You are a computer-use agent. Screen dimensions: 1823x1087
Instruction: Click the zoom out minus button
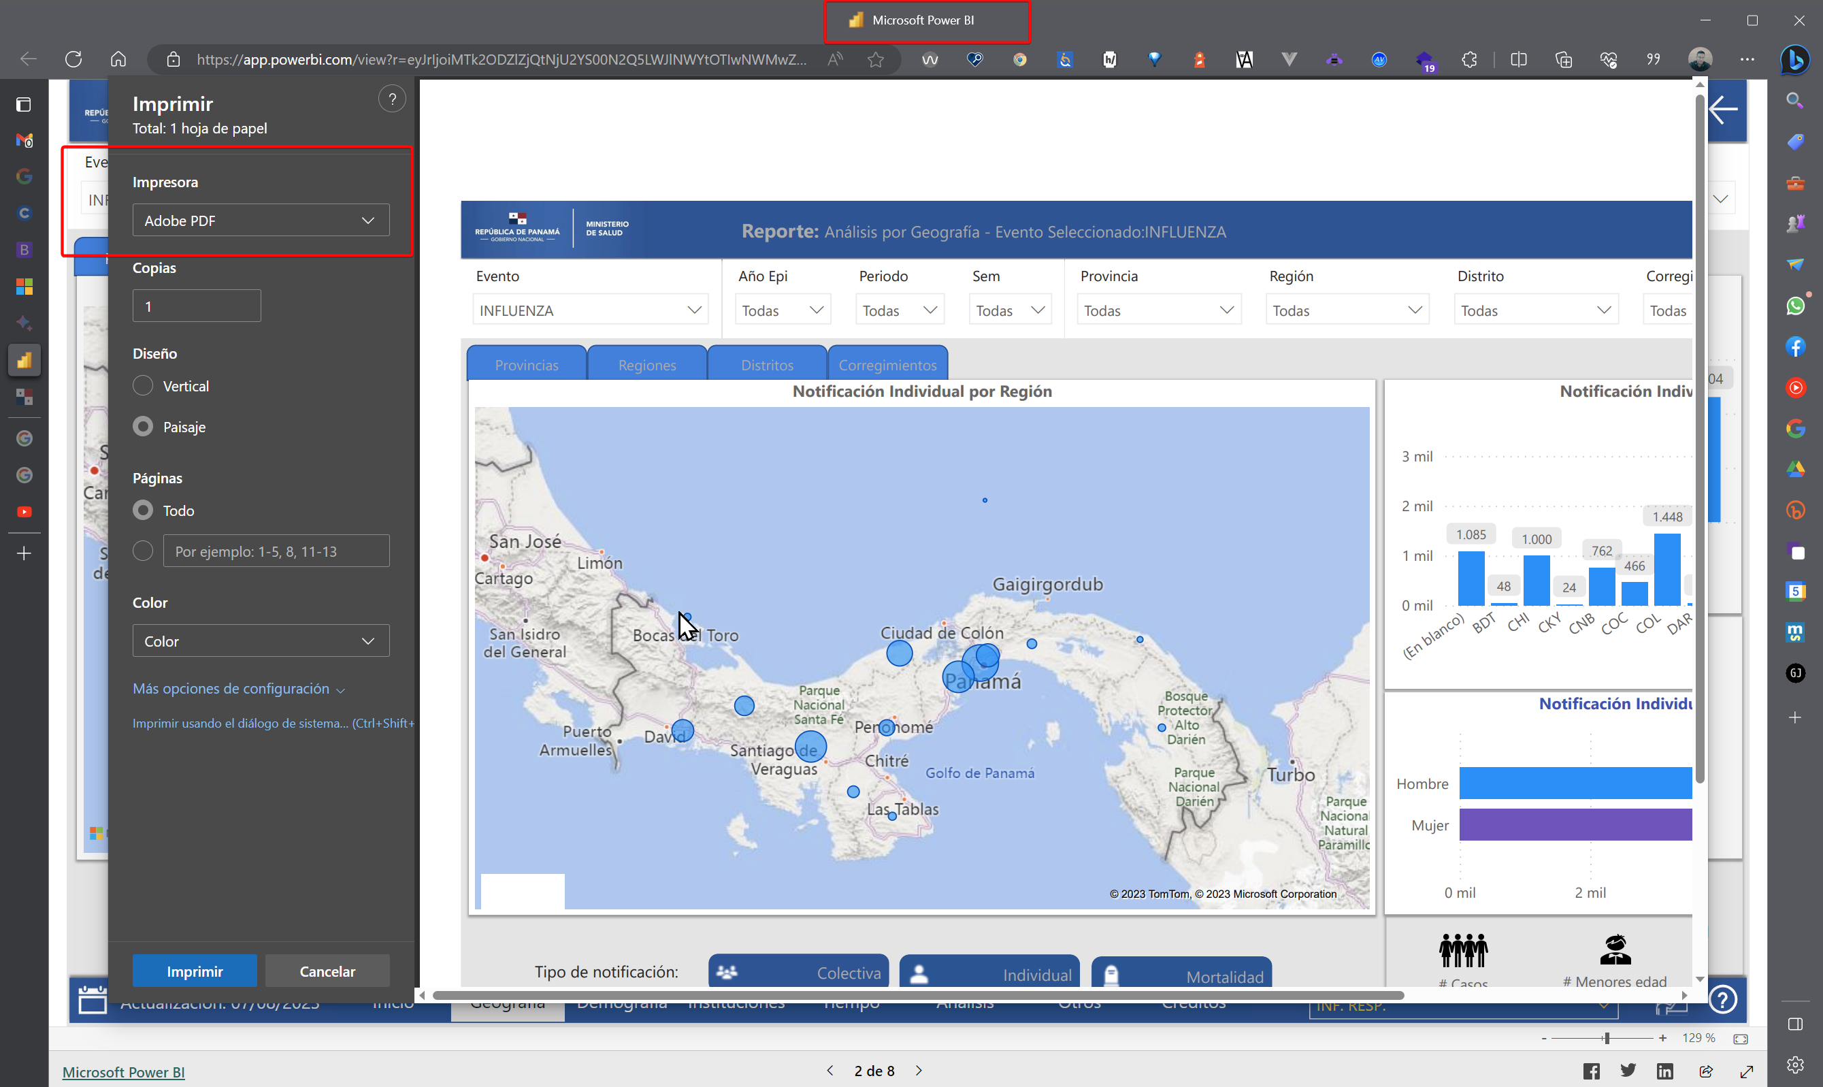(1543, 1038)
